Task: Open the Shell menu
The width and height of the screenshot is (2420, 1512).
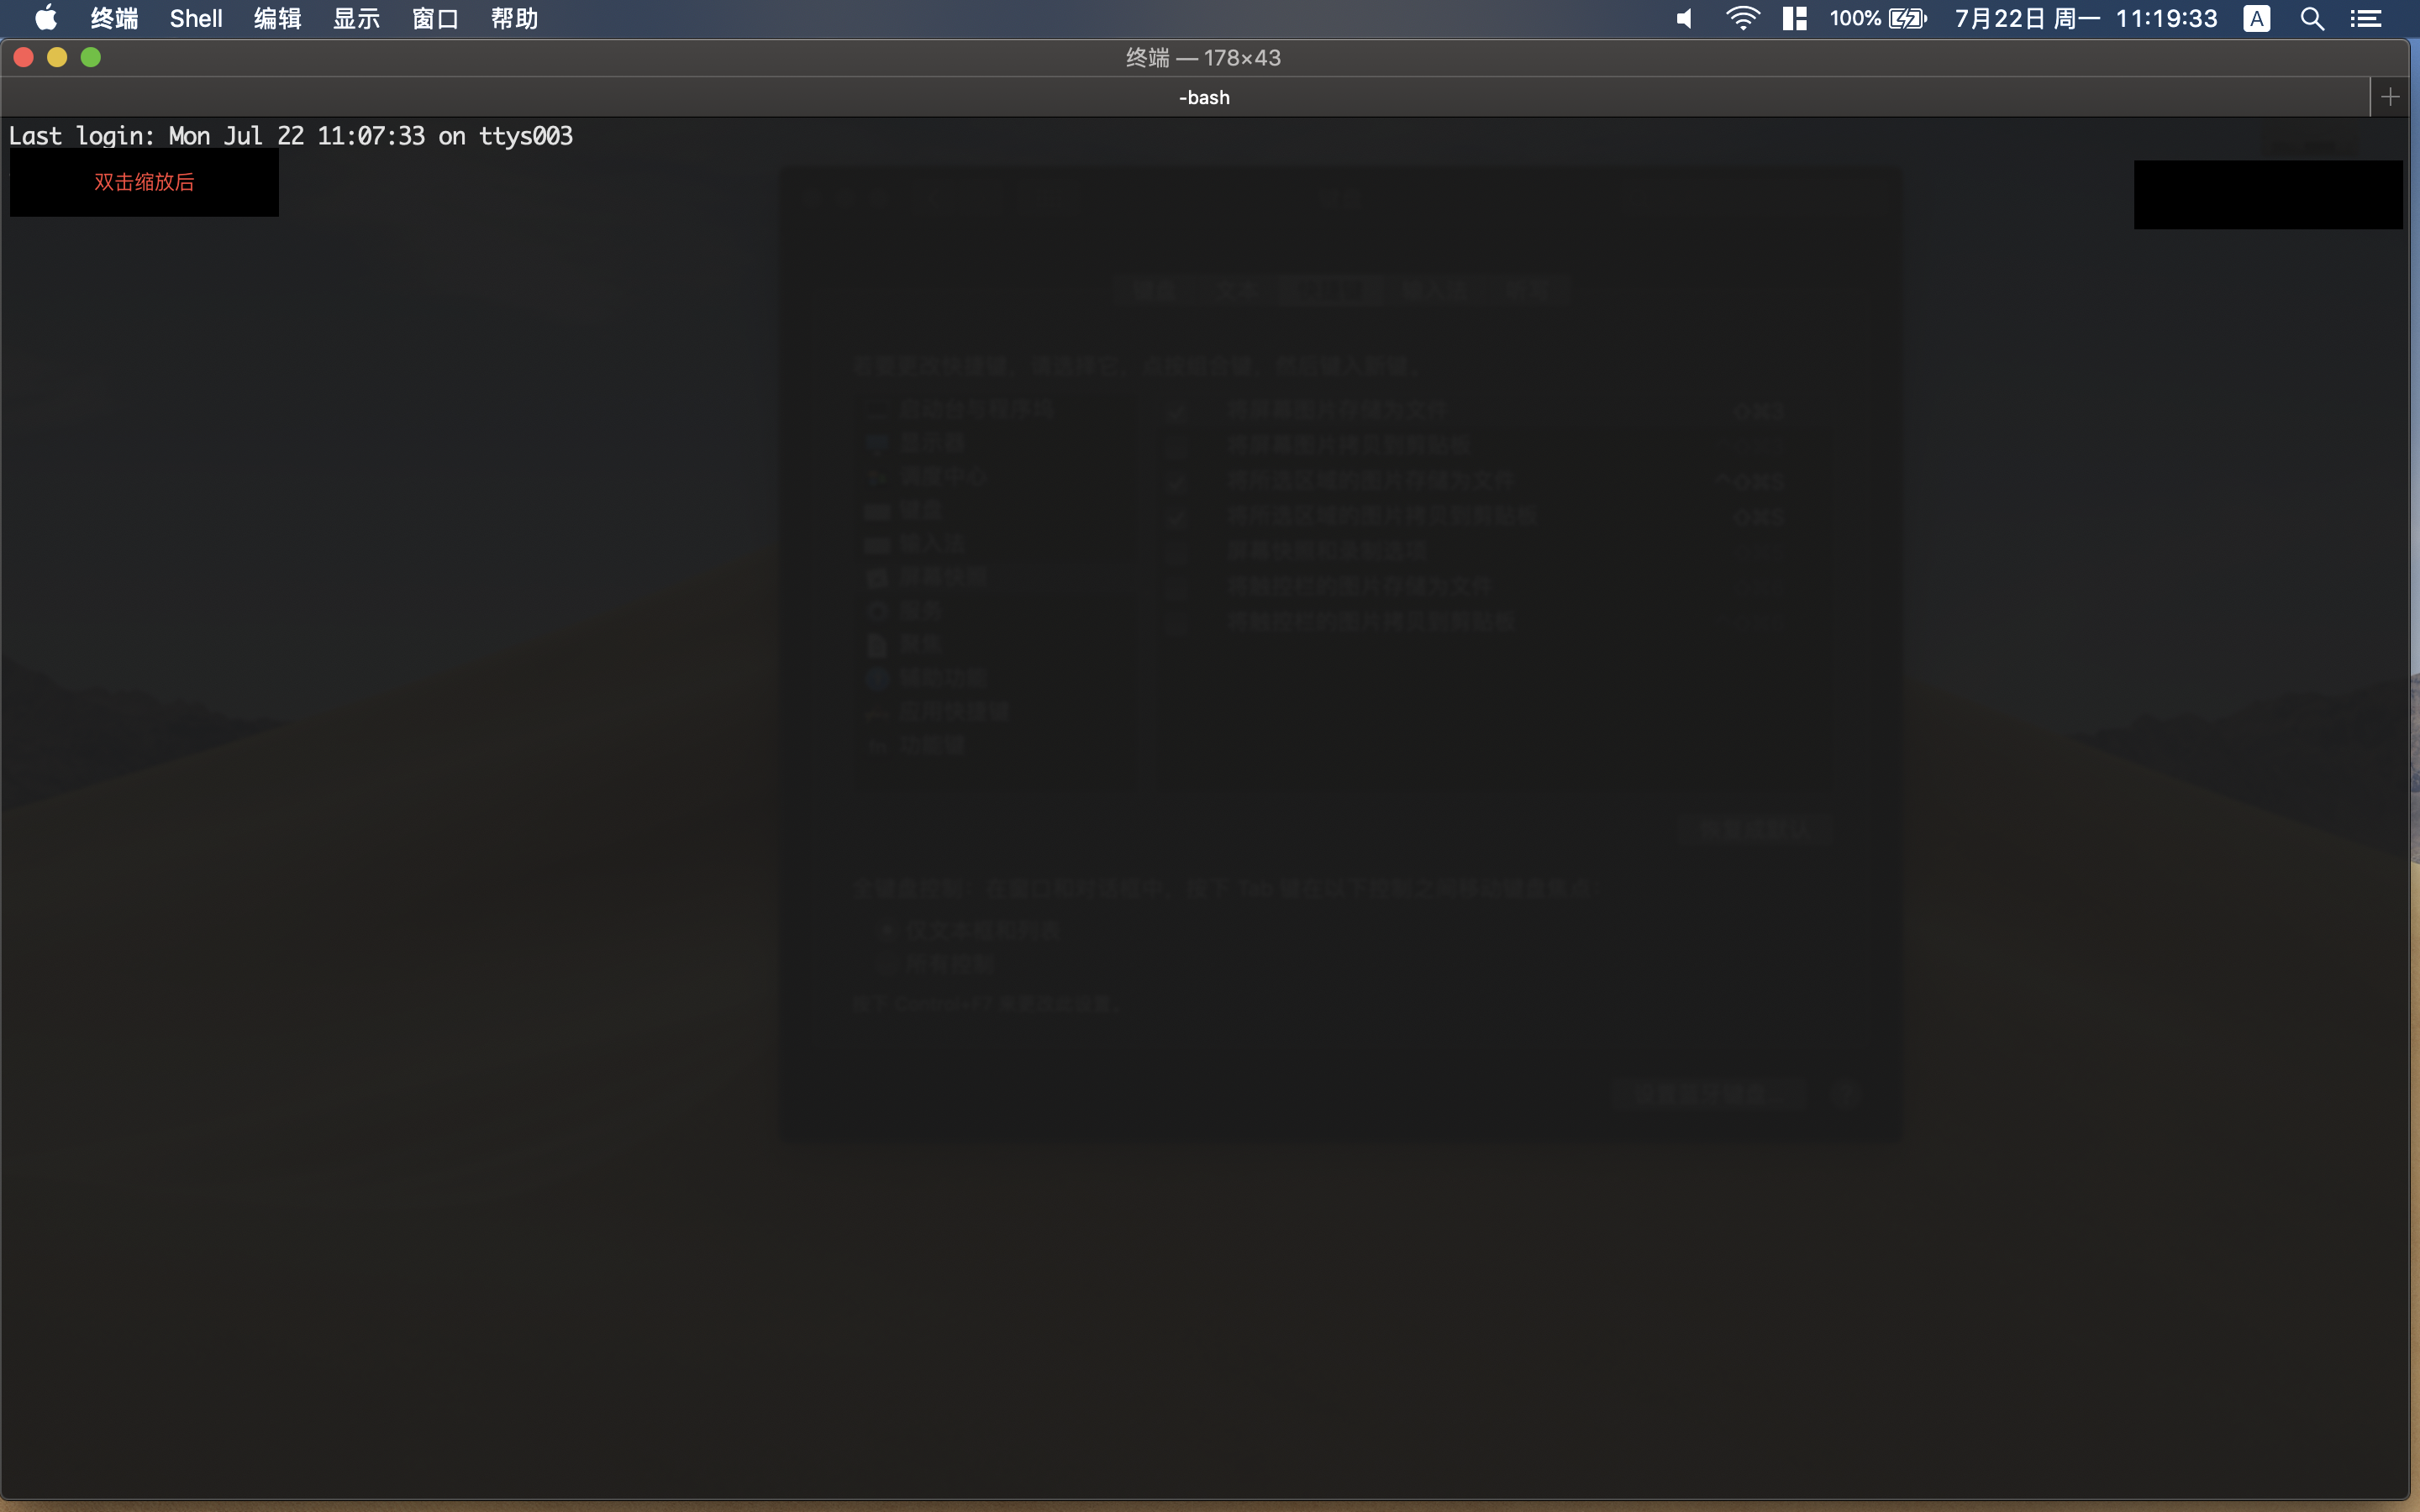Action: click(x=196, y=18)
